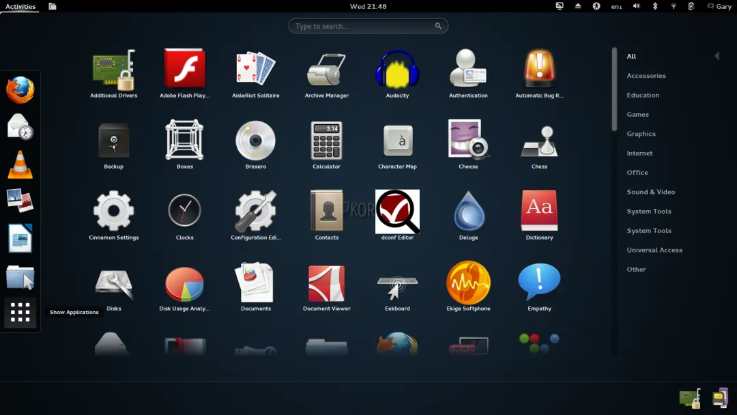The height and width of the screenshot is (415, 737).
Task: Launch Adobe Flash Player settings
Action: [185, 68]
